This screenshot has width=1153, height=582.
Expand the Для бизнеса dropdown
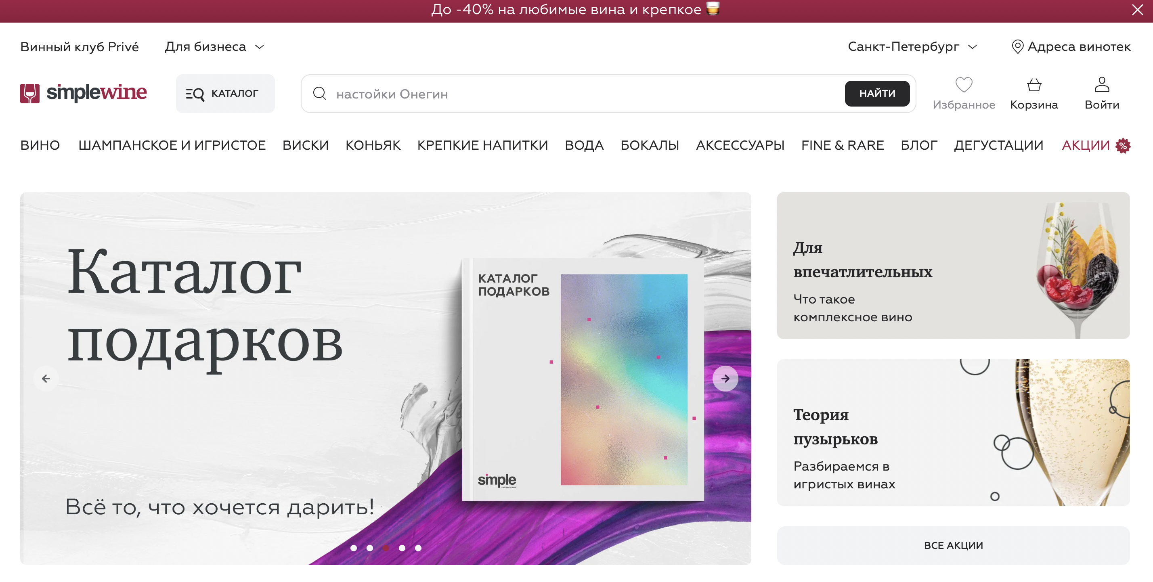[215, 46]
